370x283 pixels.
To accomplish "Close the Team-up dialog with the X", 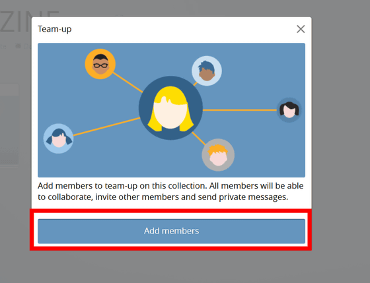I will point(301,29).
